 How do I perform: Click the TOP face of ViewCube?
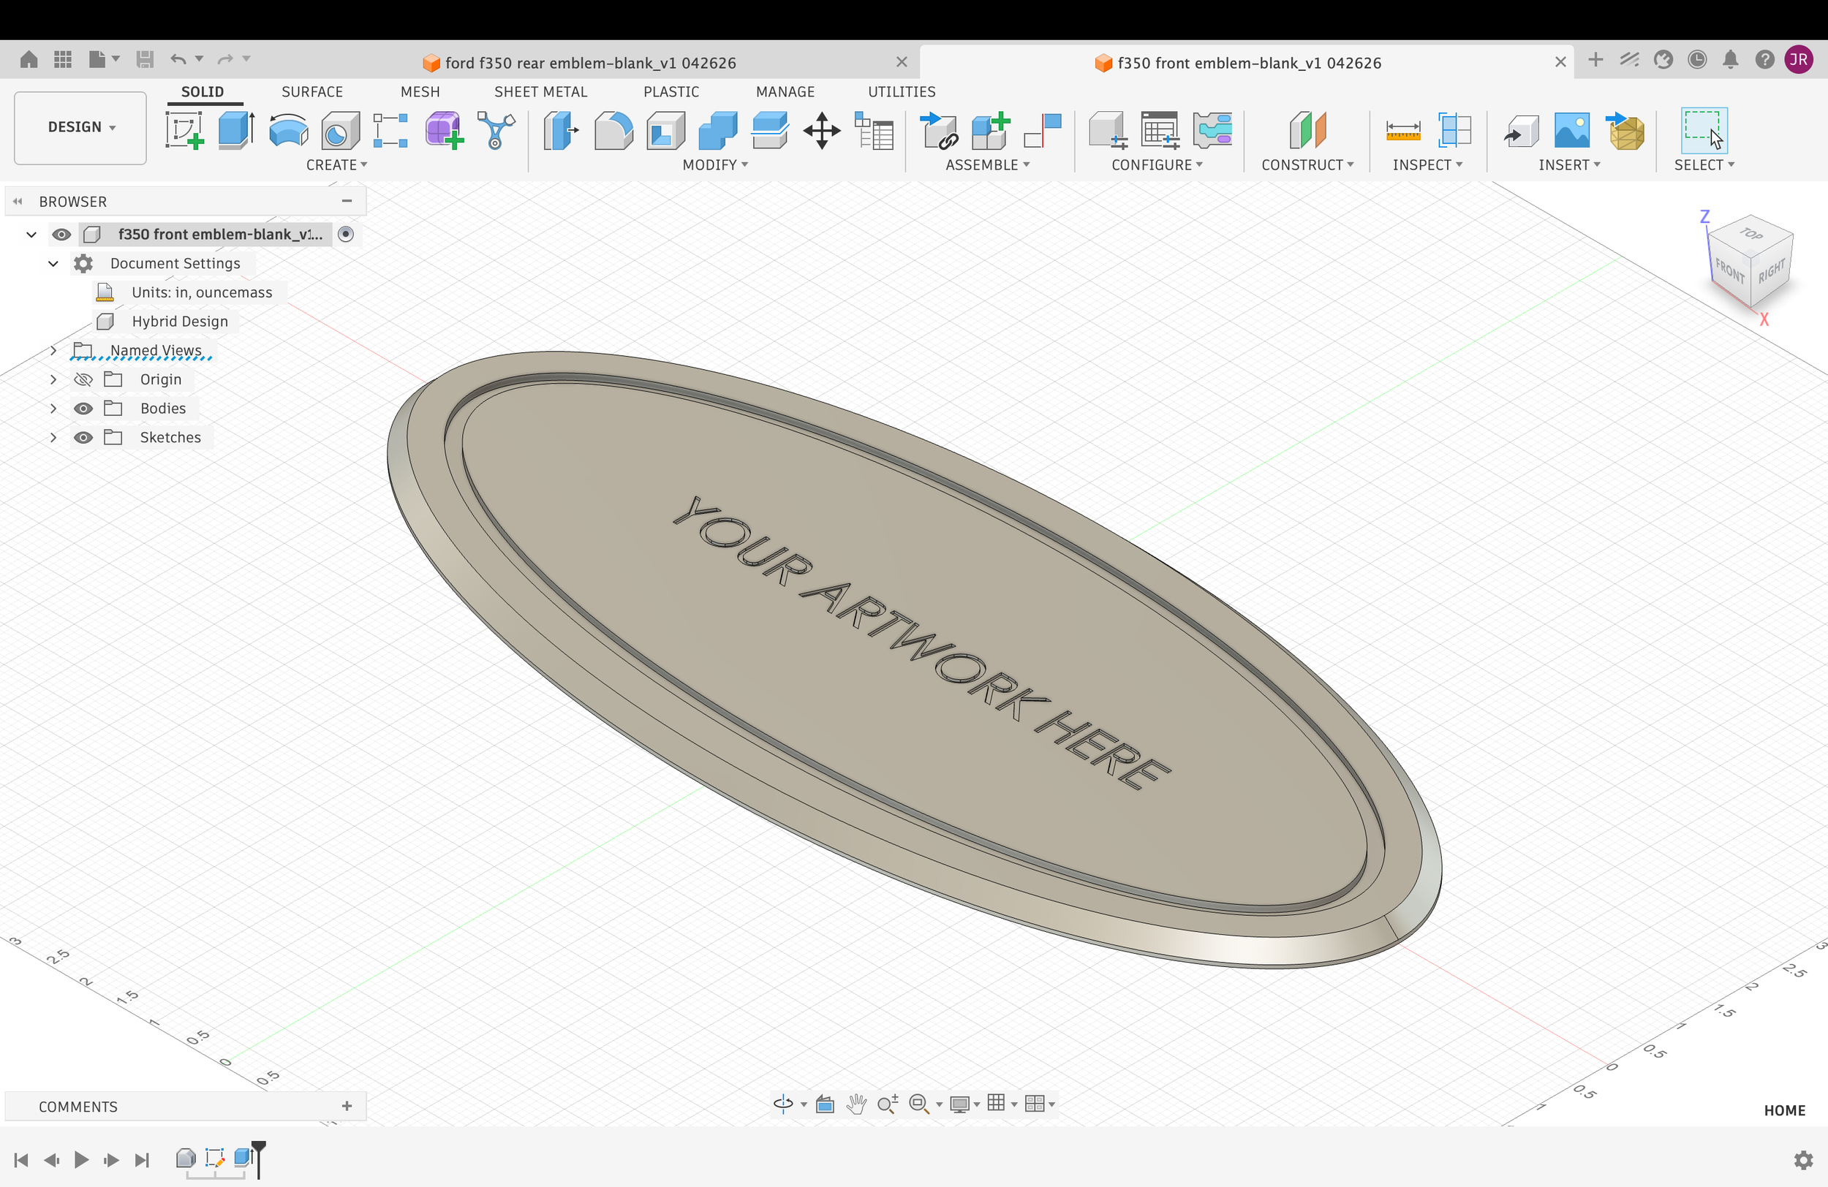click(1751, 233)
